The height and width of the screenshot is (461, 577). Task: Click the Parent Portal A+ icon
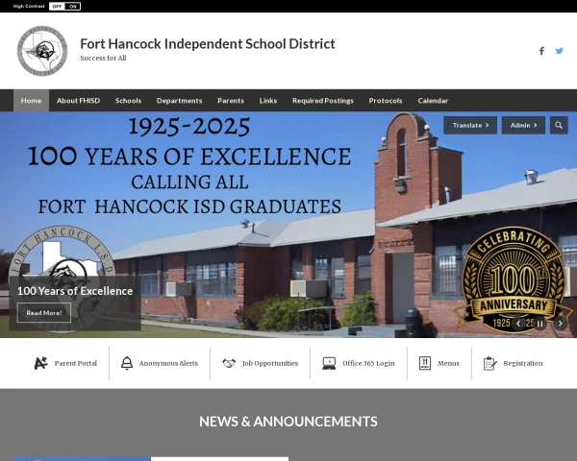click(40, 363)
